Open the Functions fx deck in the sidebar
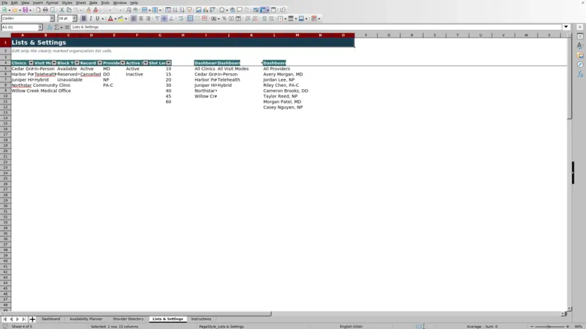Image resolution: width=586 pixels, height=329 pixels. coord(580,74)
